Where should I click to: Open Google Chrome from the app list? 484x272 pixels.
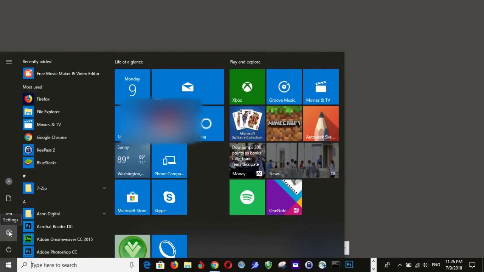[x=64, y=137]
